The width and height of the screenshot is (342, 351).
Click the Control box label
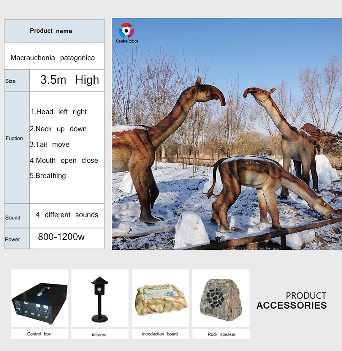click(39, 334)
